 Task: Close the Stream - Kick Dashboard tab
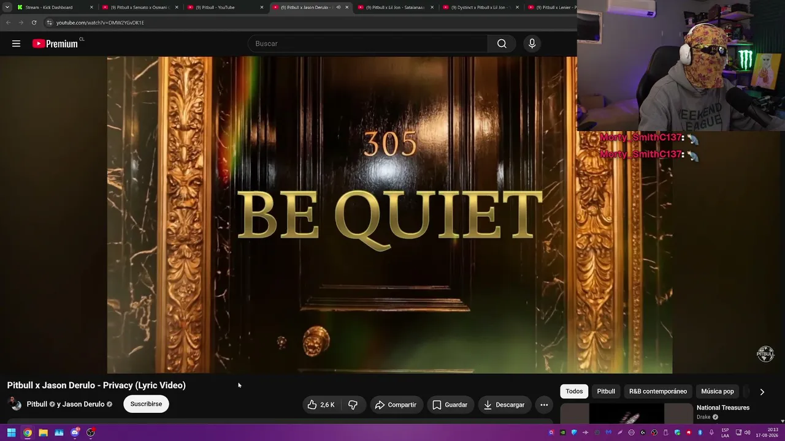click(91, 7)
